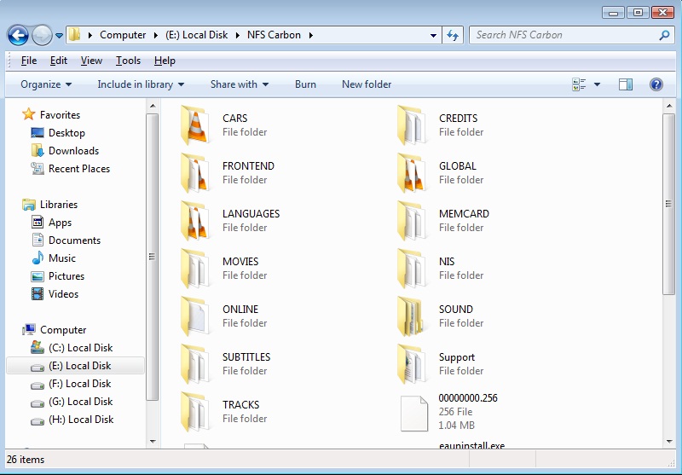
Task: Click the search magnifier icon
Action: [x=664, y=35]
